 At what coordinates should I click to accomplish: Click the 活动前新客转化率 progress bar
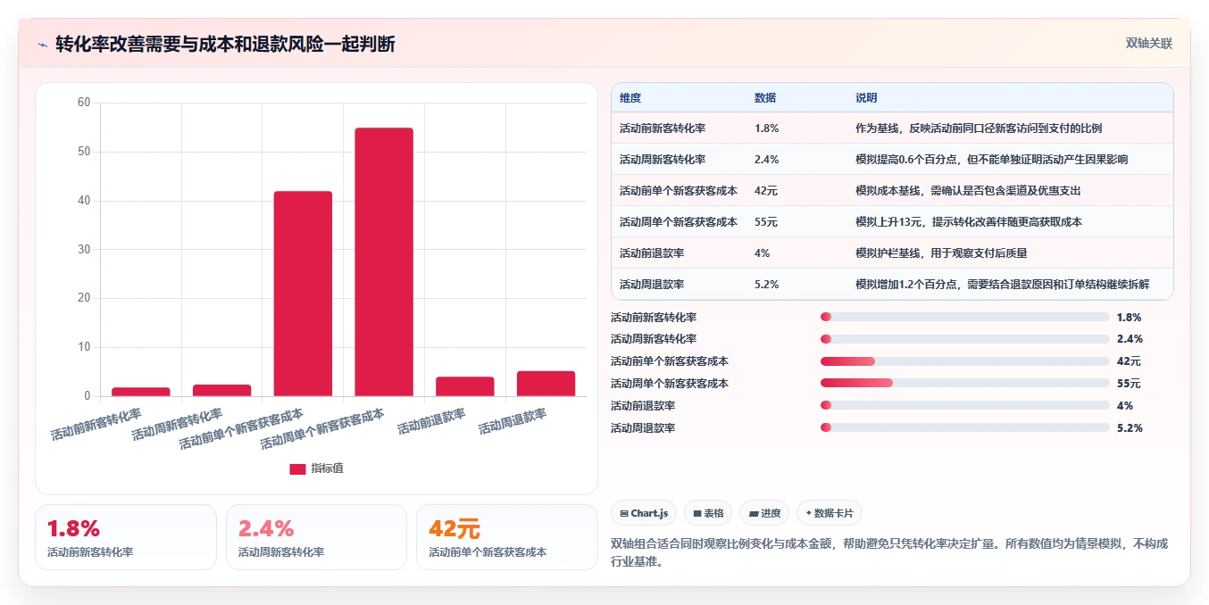964,317
